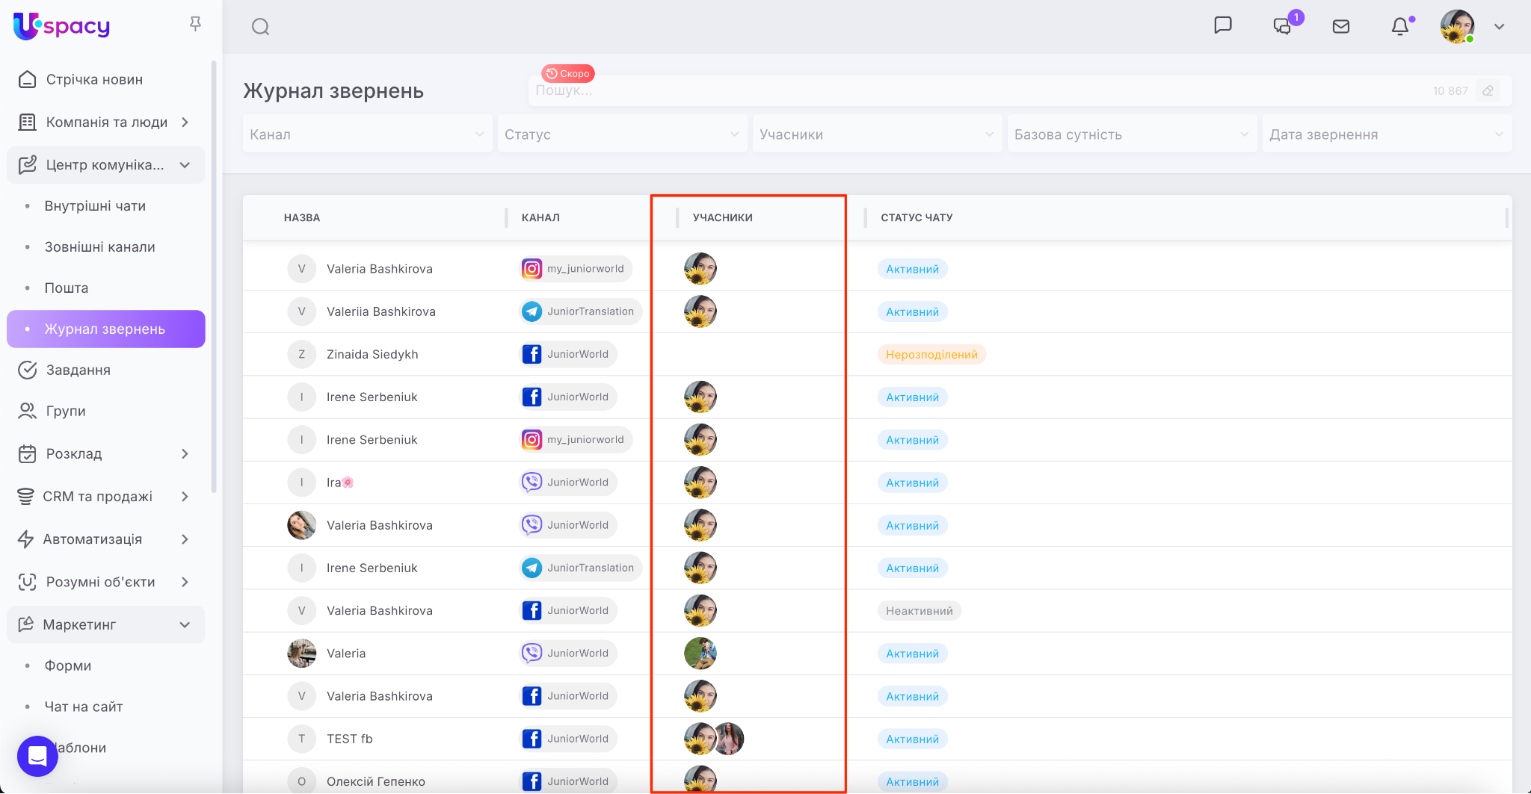Image resolution: width=1531 pixels, height=794 pixels.
Task: Go to Внутрішні чати
Action: [95, 206]
